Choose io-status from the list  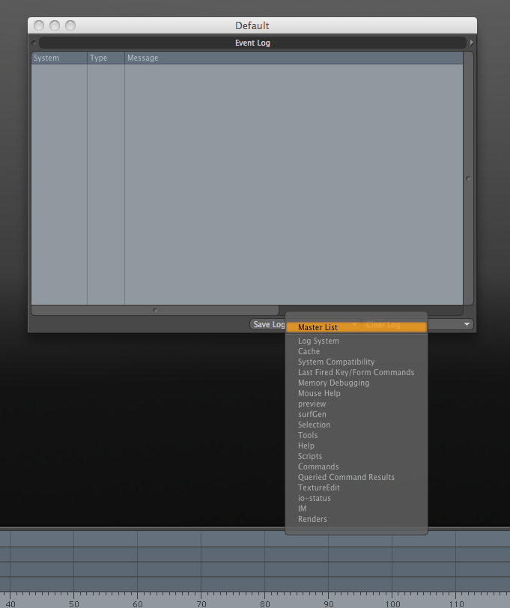click(356, 498)
